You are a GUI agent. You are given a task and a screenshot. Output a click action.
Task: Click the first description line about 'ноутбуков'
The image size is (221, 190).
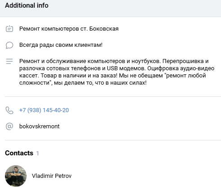click(114, 61)
